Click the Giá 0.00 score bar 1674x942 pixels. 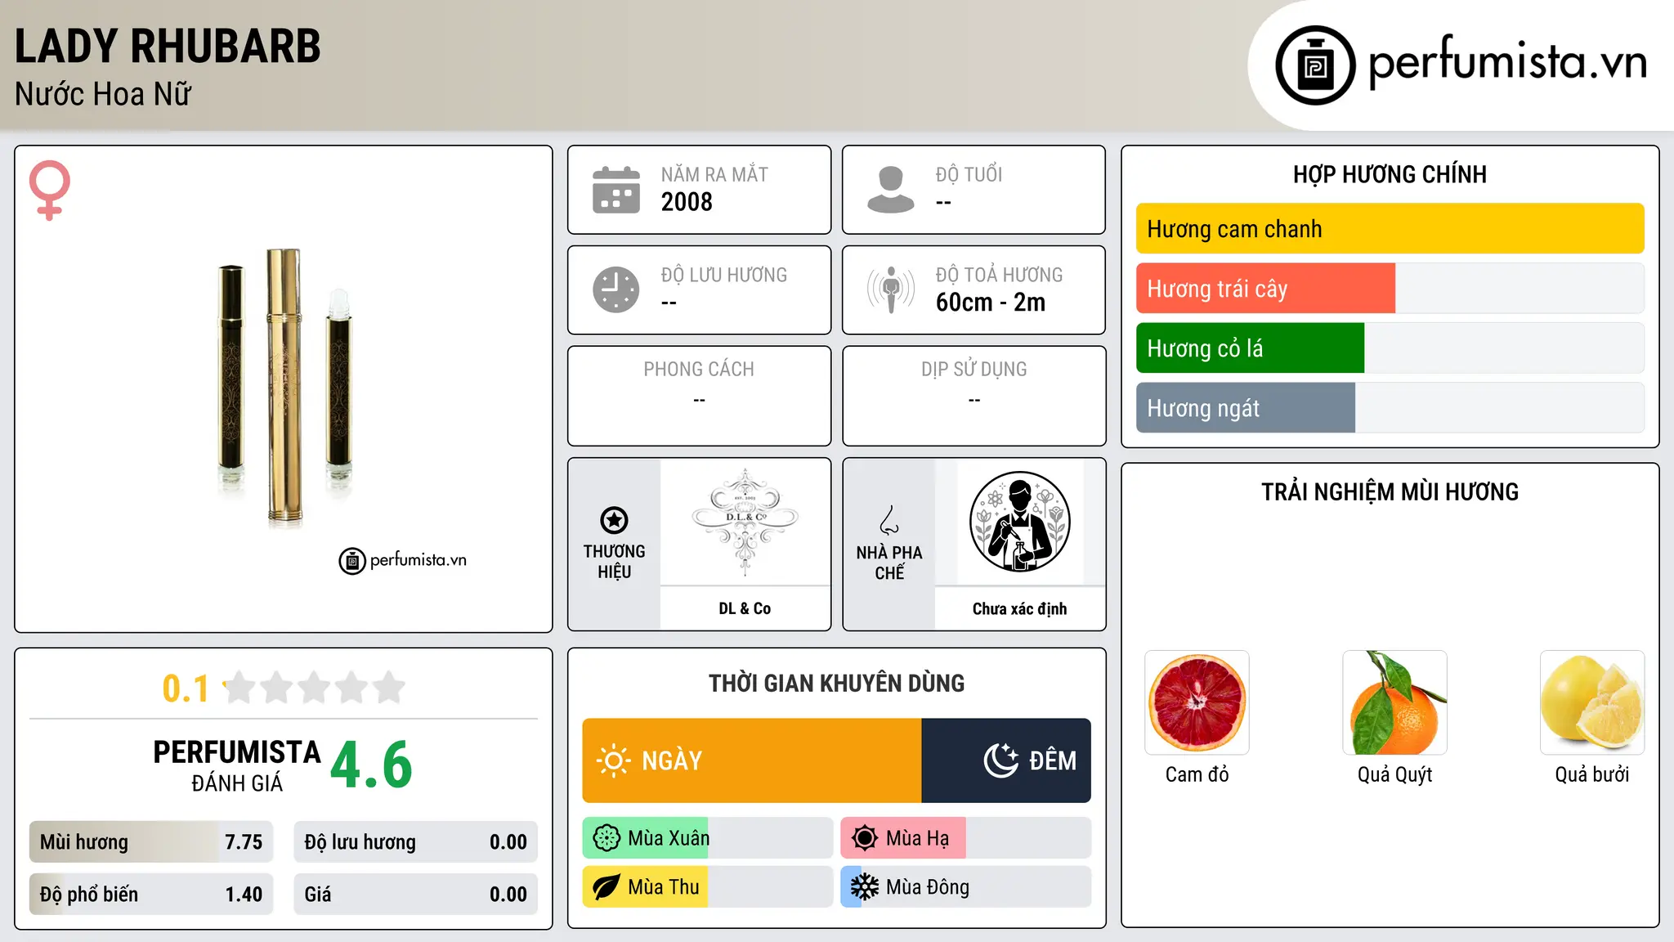click(416, 895)
